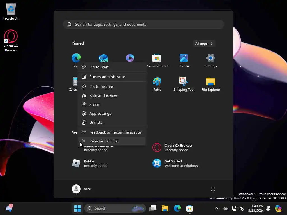The width and height of the screenshot is (287, 215).
Task: Launch Snipping Tool
Action: click(184, 84)
